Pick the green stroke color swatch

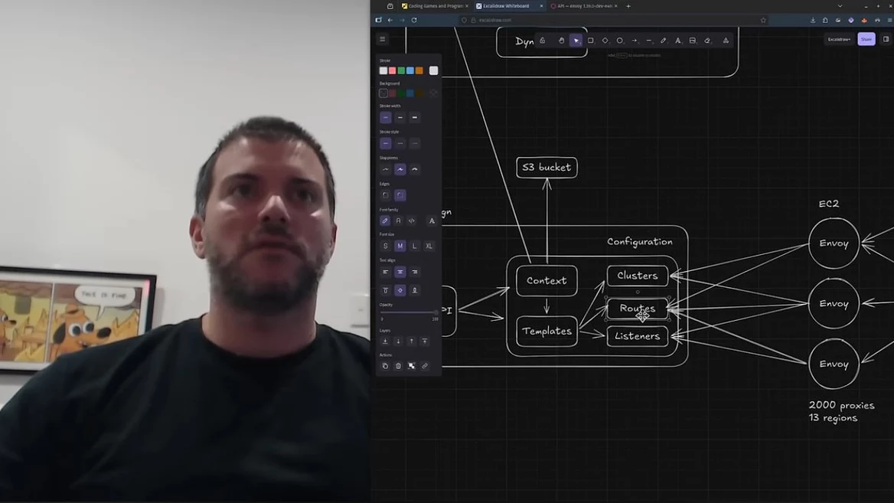401,70
